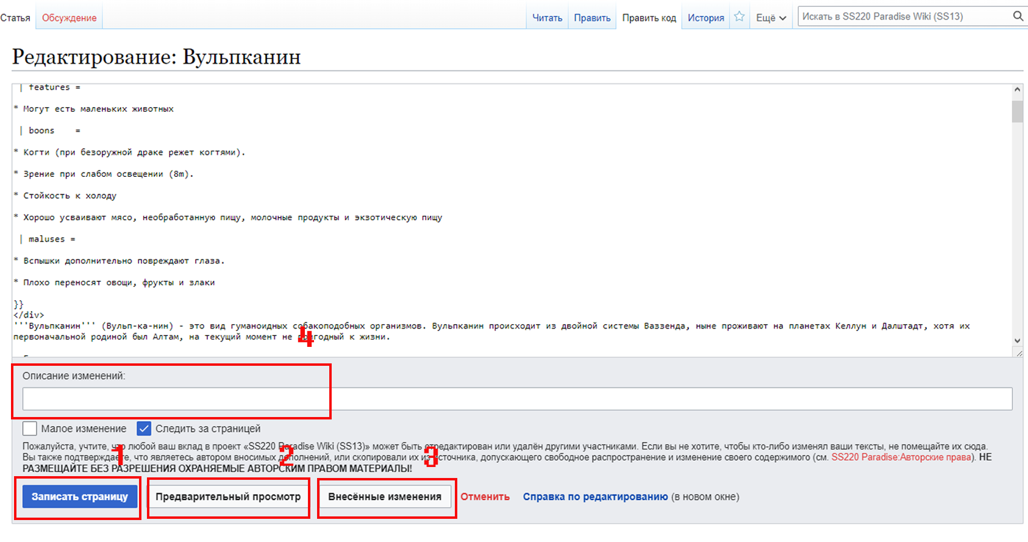Viewport: 1028px width, 542px height.
Task: Click the page heading Редактирование: Вульпканин
Action: point(157,57)
